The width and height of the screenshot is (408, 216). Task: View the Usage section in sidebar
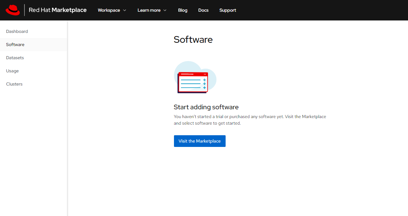12,71
